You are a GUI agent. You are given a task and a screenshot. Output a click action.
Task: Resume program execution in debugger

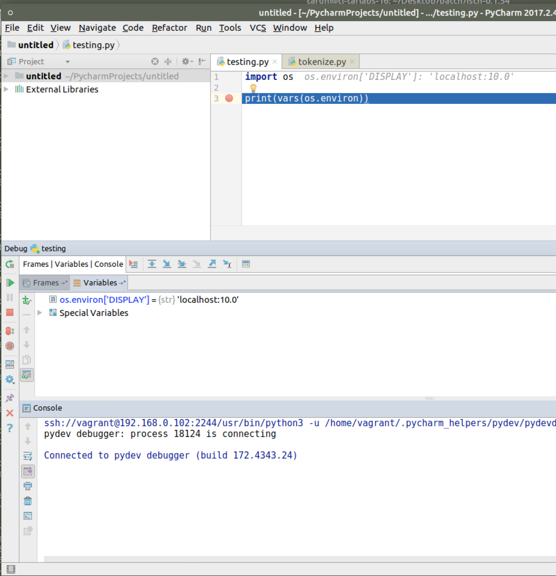pyautogui.click(x=10, y=283)
